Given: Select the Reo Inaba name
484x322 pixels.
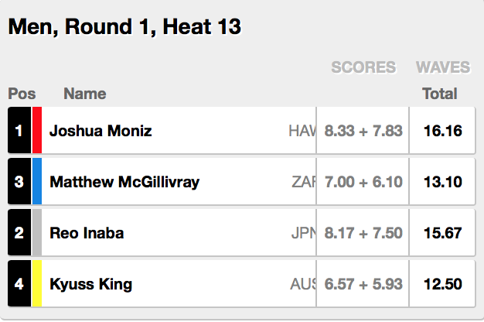Looking at the screenshot, I should click(x=87, y=233).
